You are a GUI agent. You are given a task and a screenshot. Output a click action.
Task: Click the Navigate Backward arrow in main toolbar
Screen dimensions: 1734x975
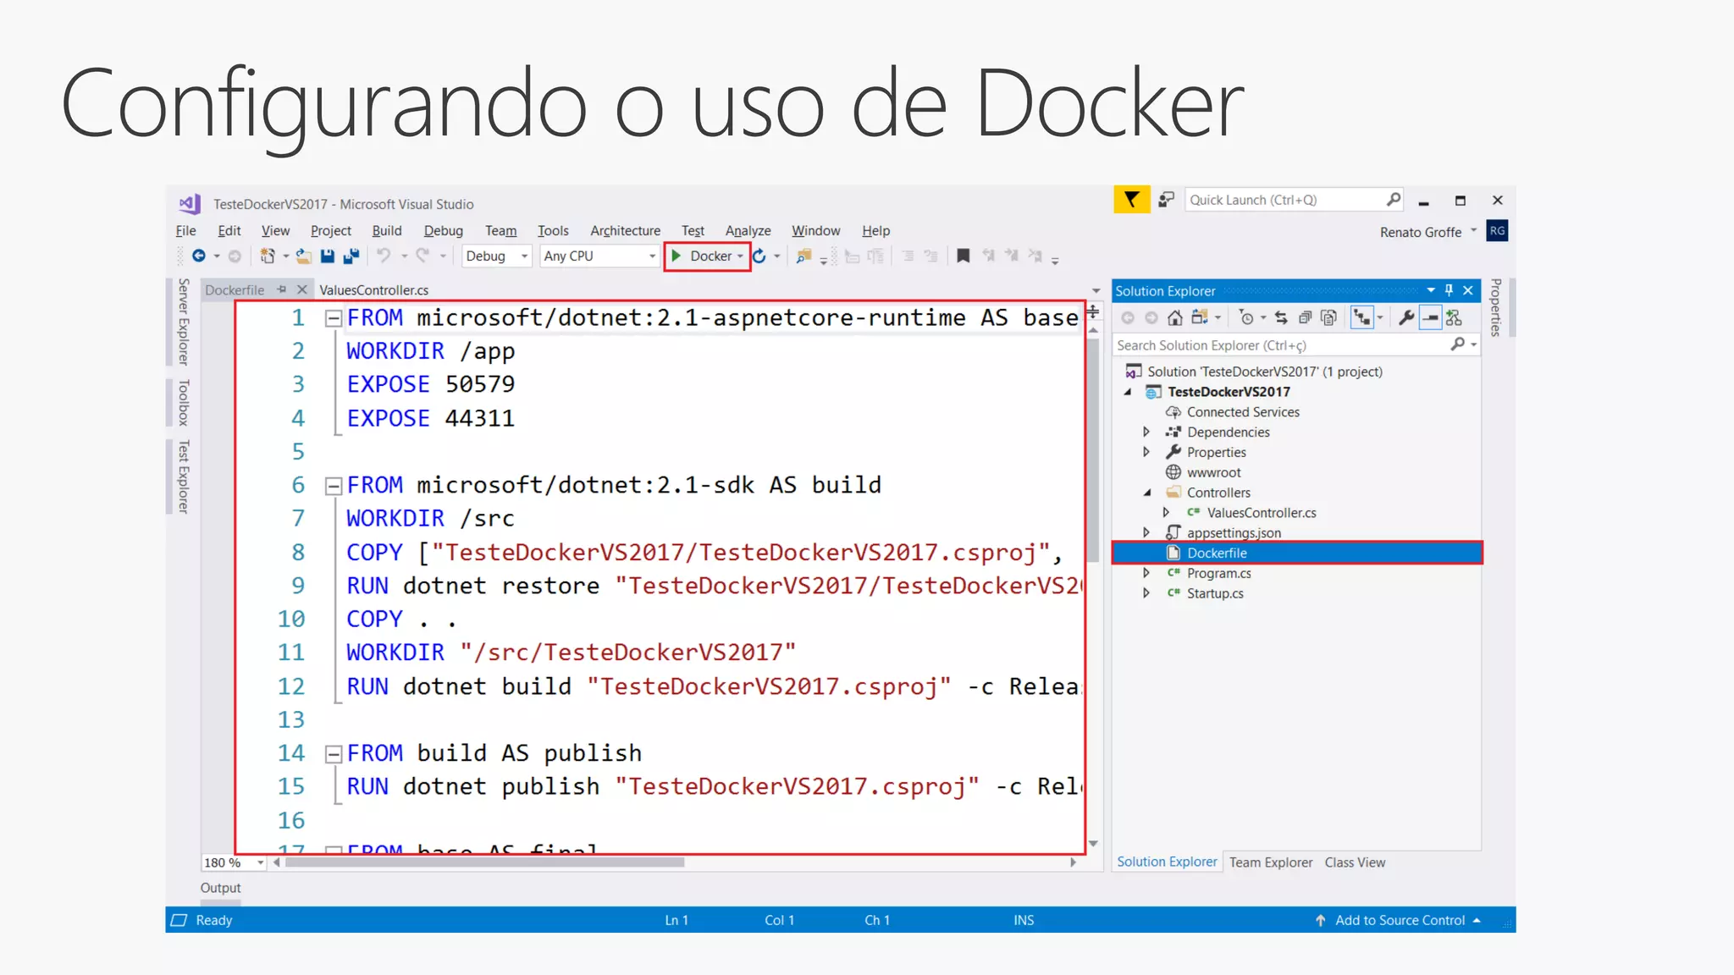click(199, 256)
